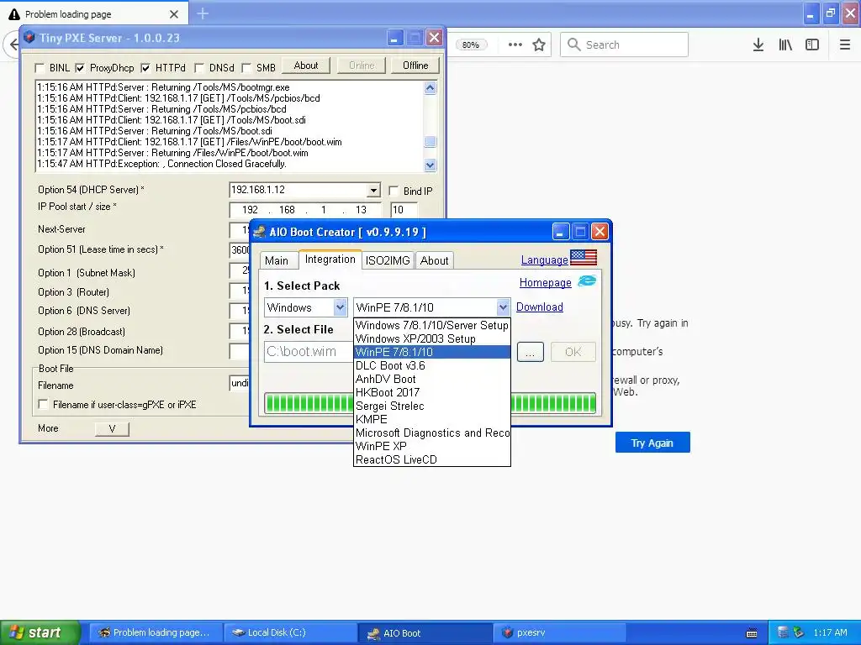
Task: Expand More options with the V button
Action: 112,429
